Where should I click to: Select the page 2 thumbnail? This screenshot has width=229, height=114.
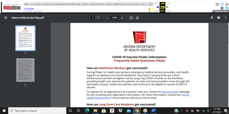25,70
